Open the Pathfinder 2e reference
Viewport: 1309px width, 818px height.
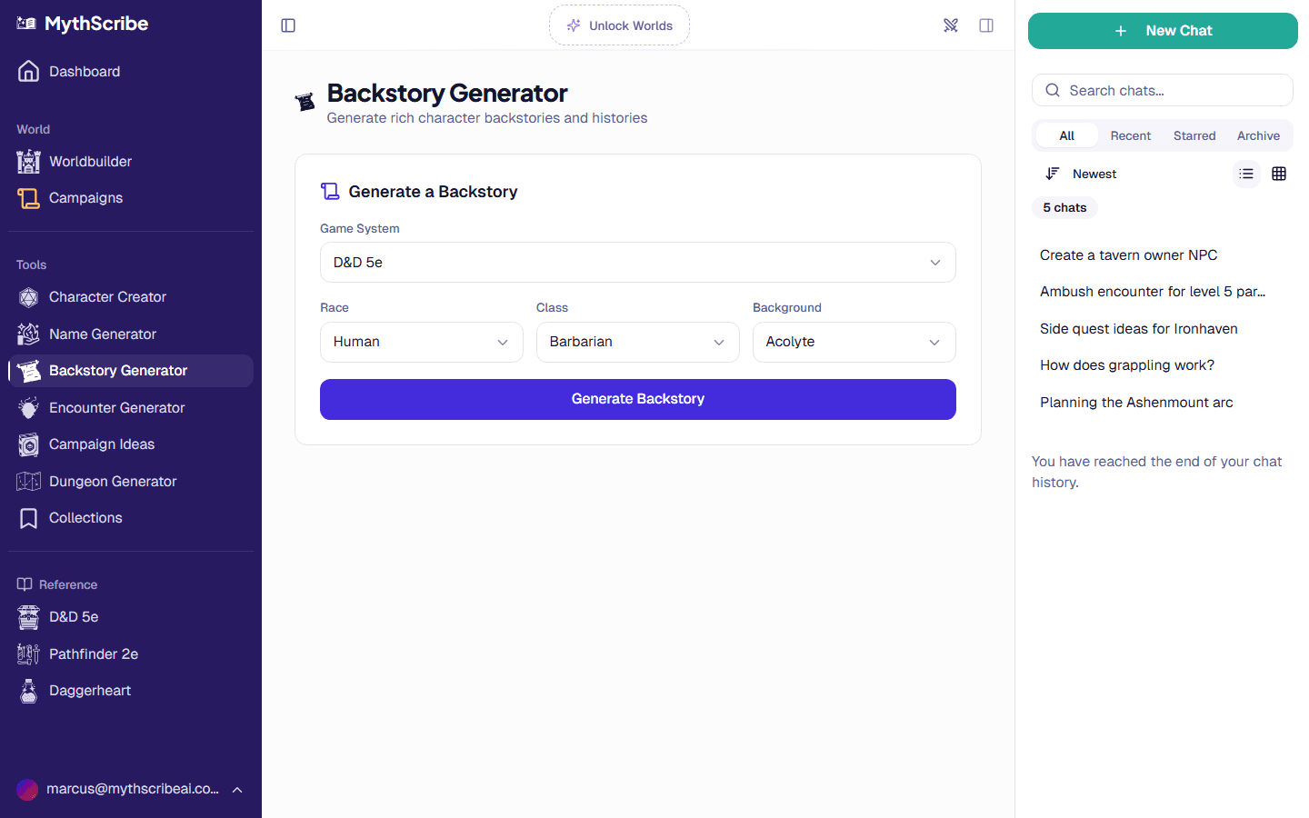[94, 653]
